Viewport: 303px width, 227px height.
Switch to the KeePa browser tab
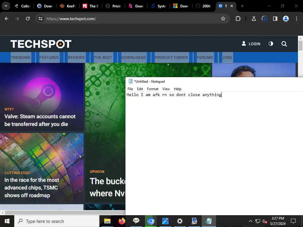(x=68, y=6)
